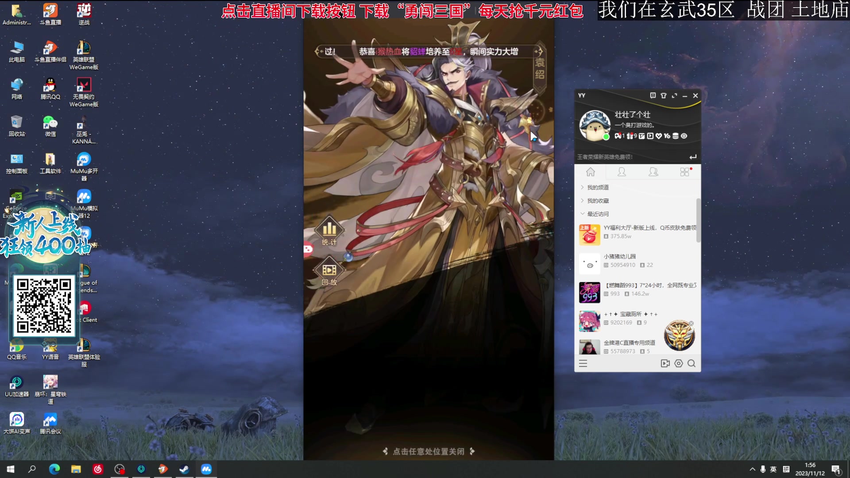Click the YY online status green dot
Screen dimensions: 850x478
pos(606,137)
